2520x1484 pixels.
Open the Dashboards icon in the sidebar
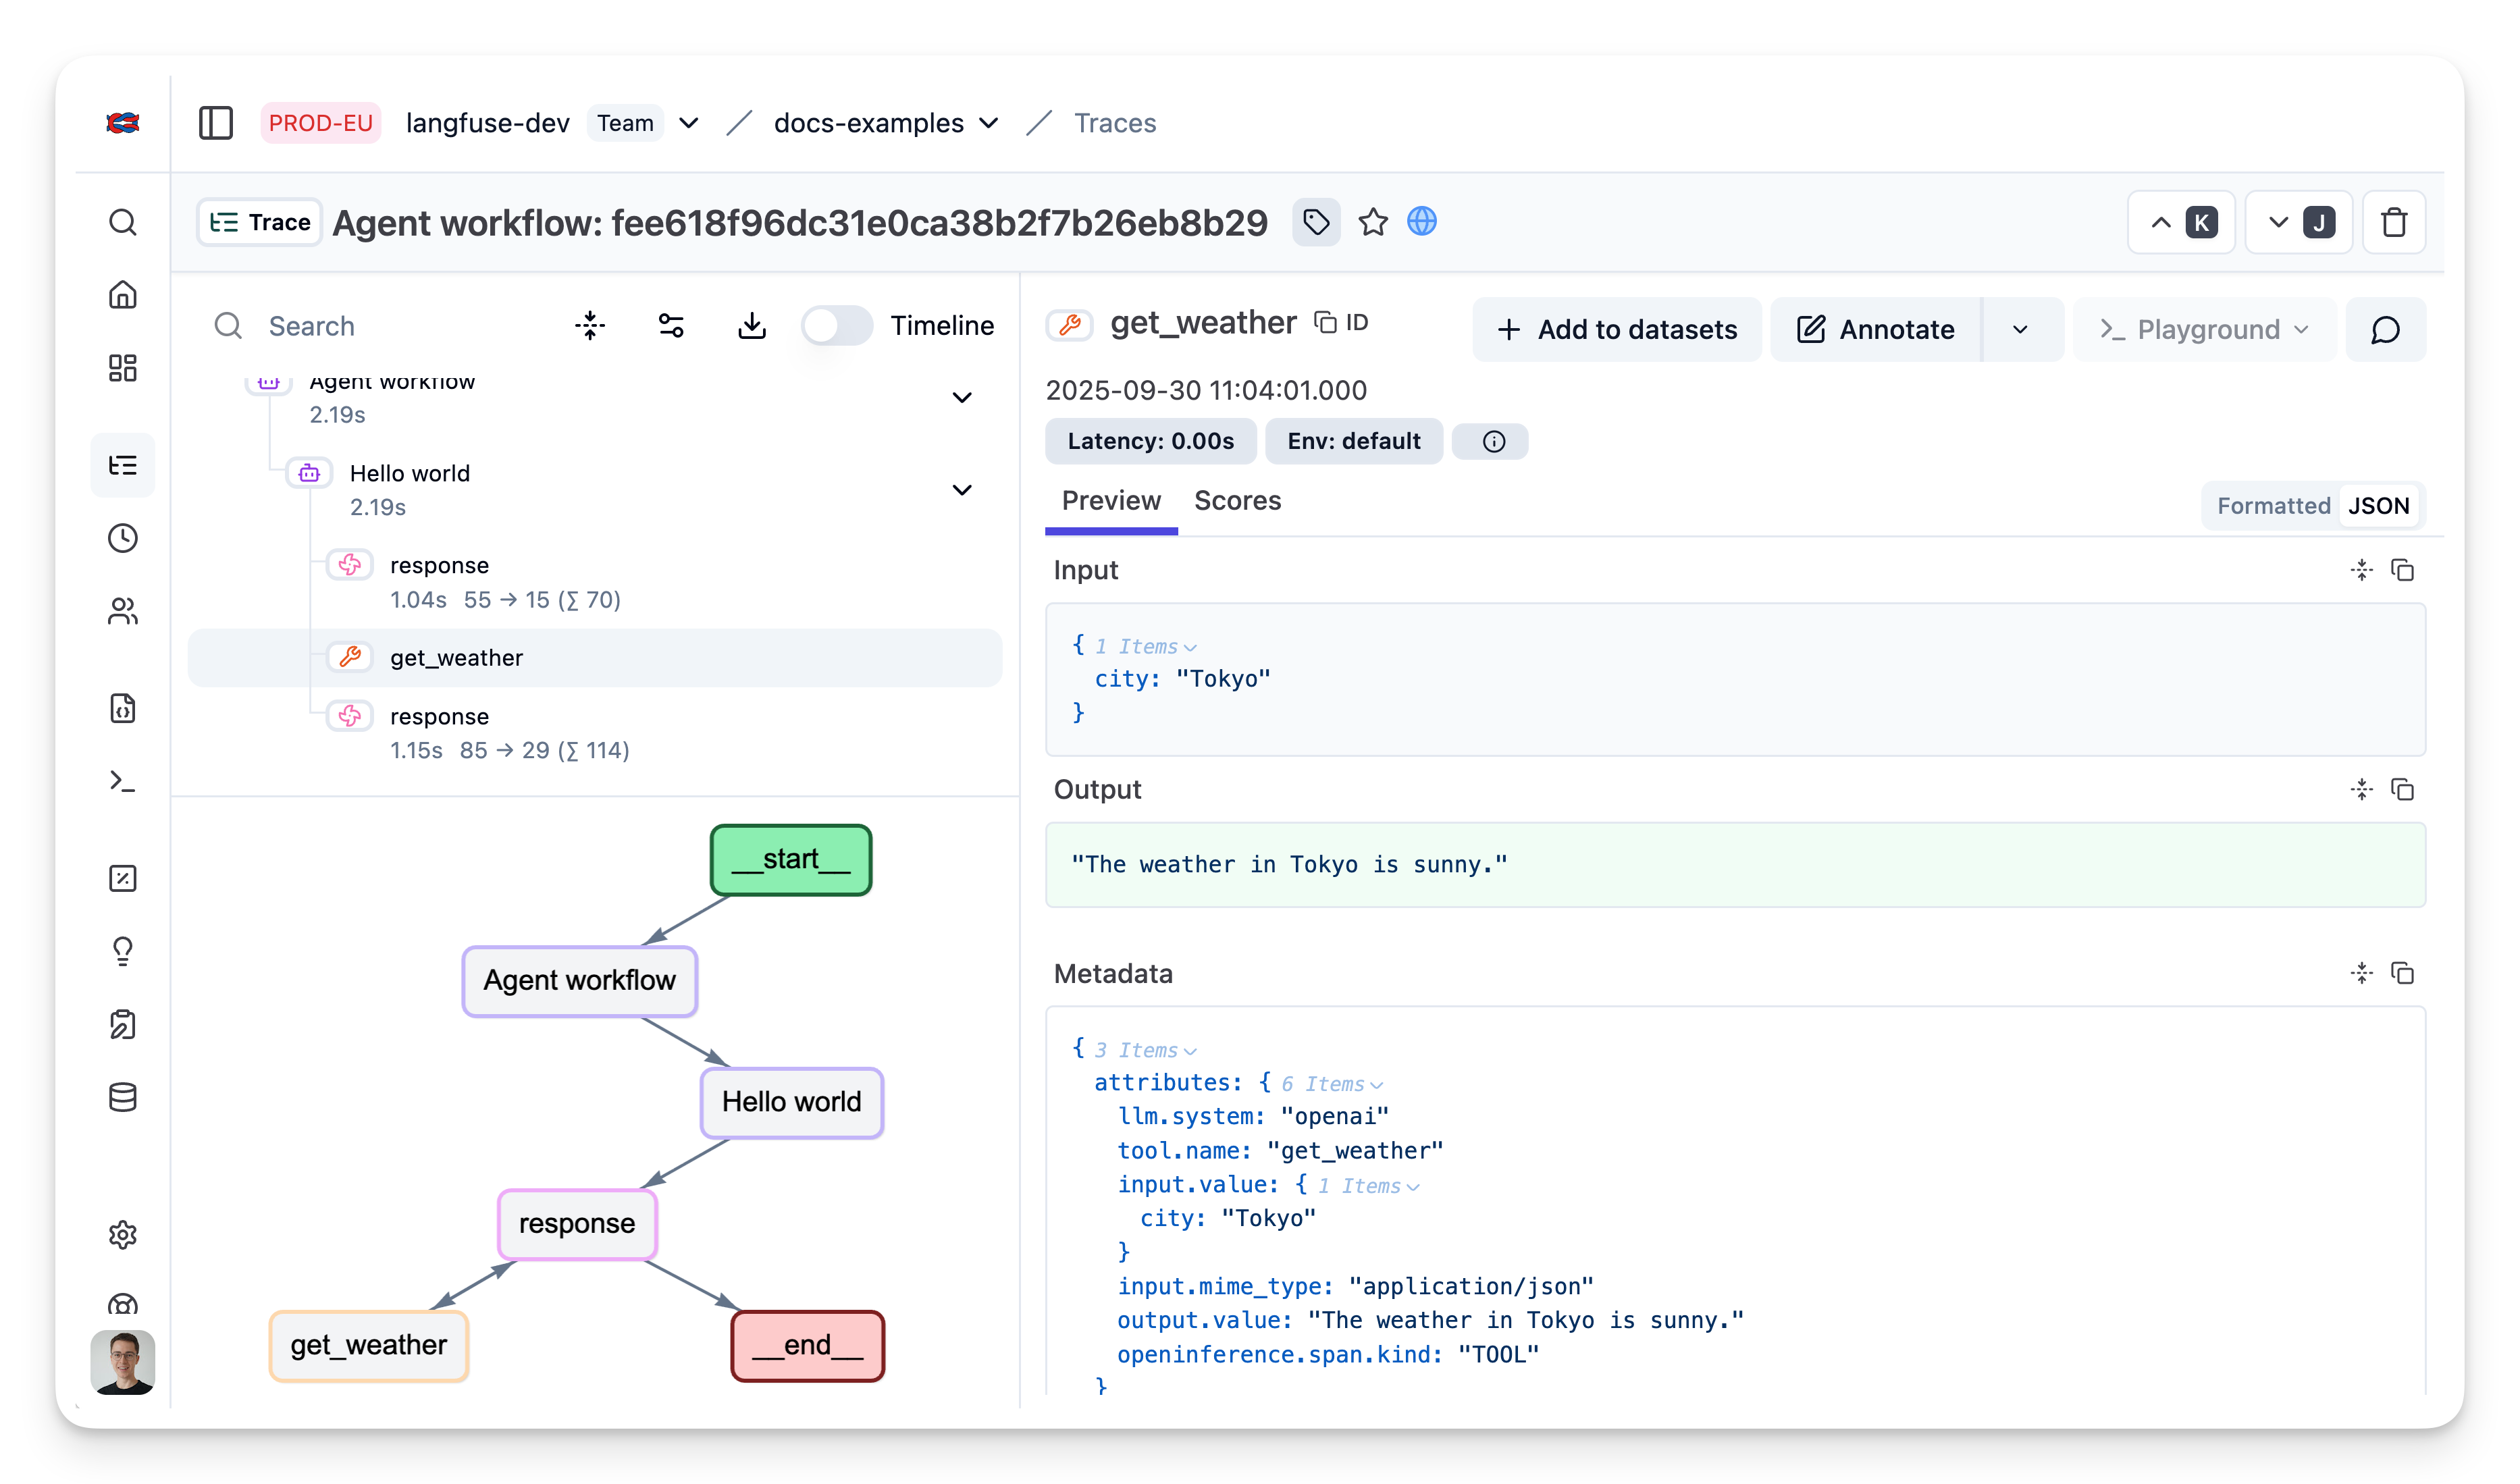click(x=123, y=368)
